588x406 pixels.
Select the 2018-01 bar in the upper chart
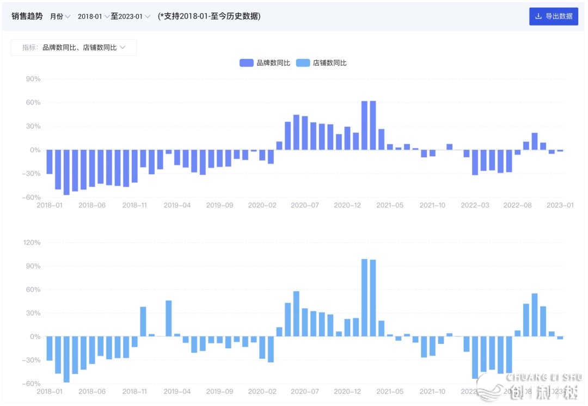click(x=50, y=162)
